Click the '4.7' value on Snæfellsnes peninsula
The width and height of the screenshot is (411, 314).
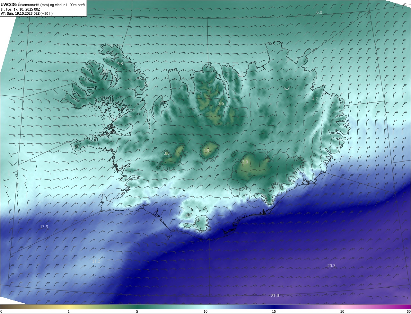[x=76, y=147]
